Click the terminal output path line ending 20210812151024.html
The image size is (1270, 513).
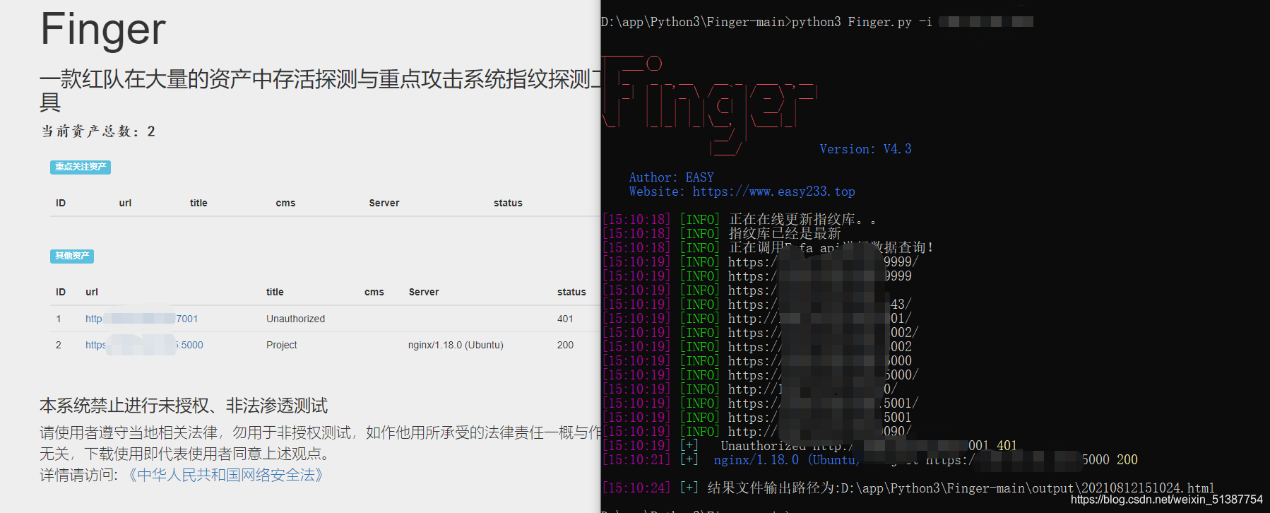coord(908,488)
